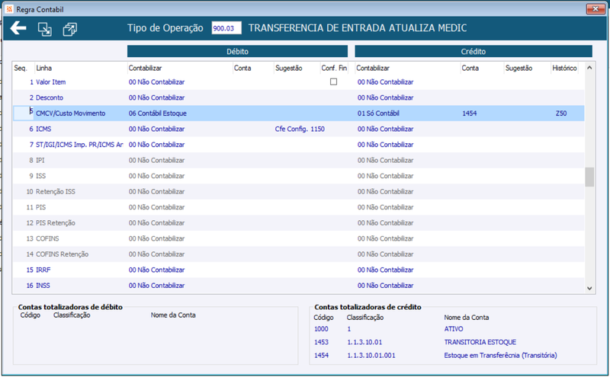Click Estoque em Transferência (Transitória) account

pyautogui.click(x=500, y=355)
